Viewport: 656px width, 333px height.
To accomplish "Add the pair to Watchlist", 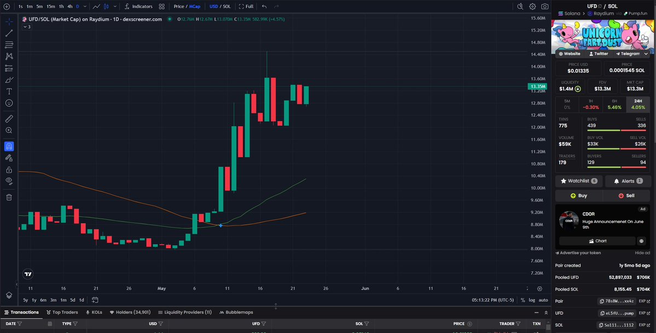I will point(579,181).
